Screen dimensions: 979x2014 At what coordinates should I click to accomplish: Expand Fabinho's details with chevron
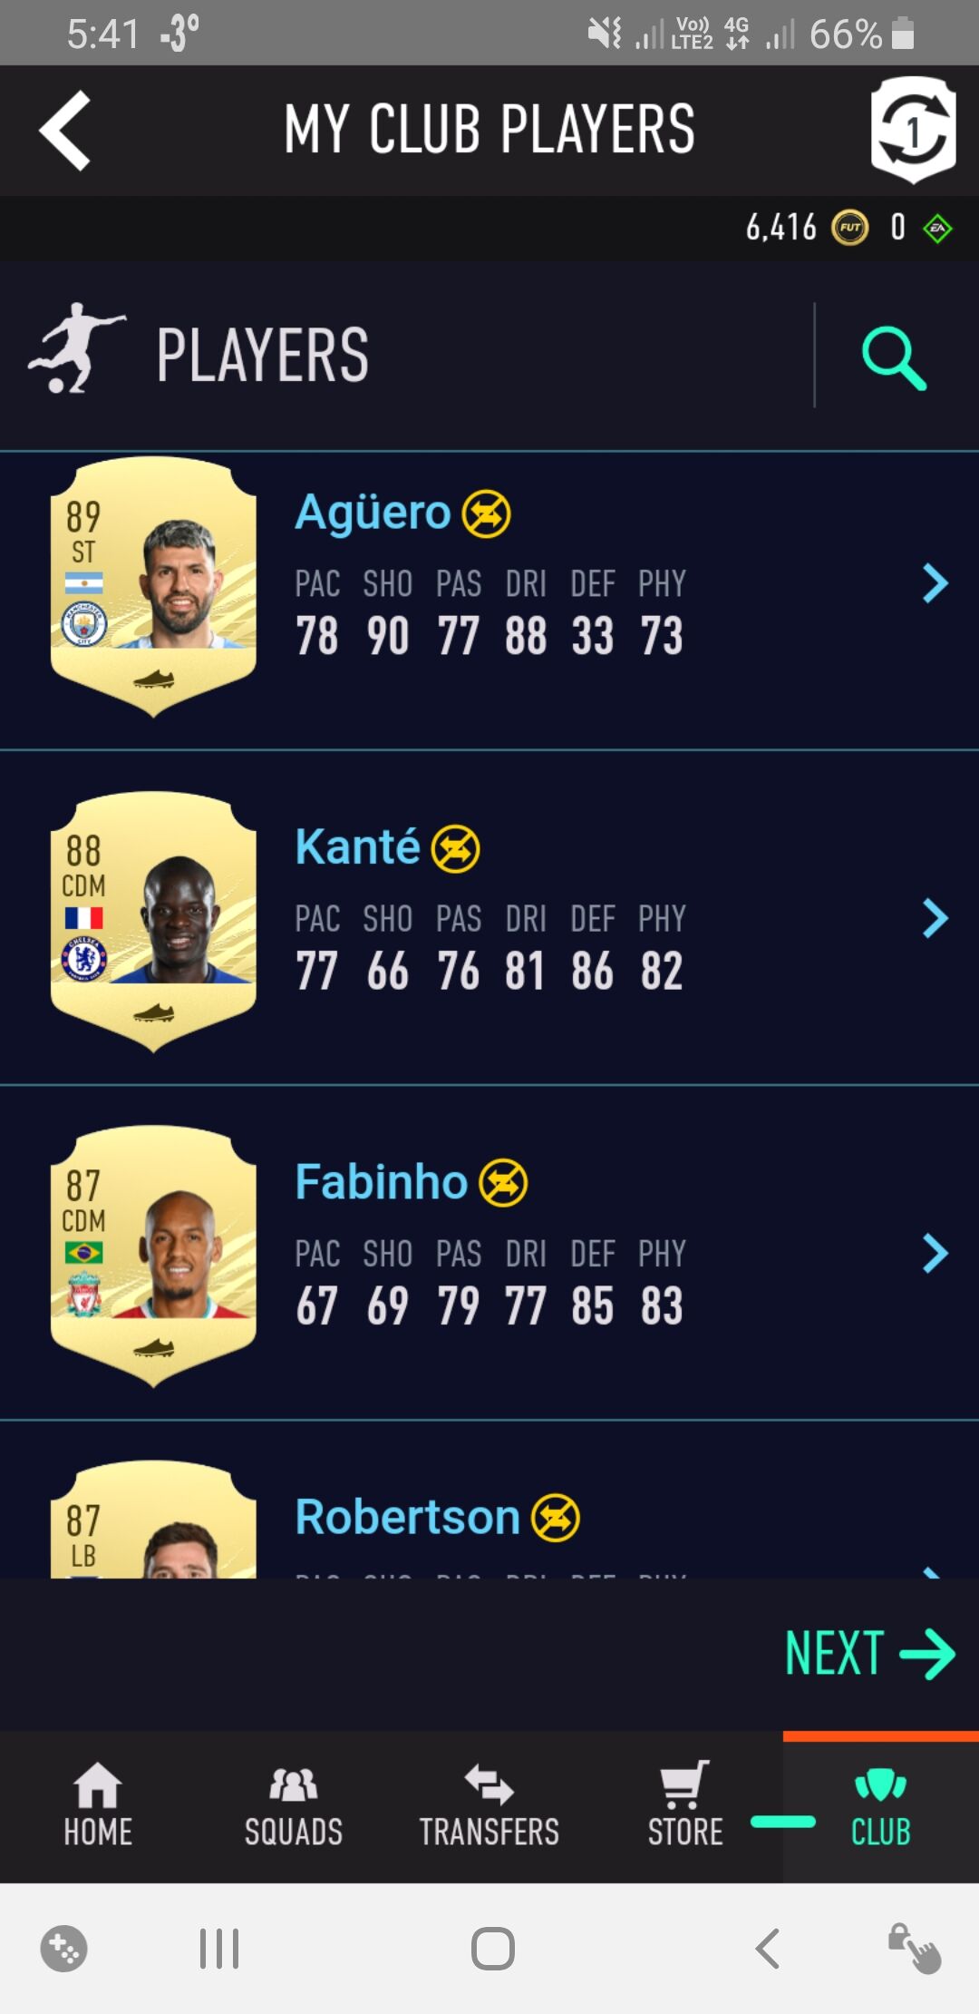tap(935, 1254)
